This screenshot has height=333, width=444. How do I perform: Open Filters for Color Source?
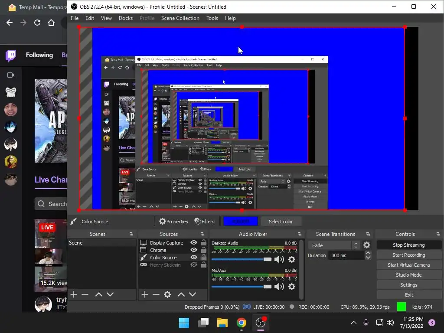click(205, 222)
